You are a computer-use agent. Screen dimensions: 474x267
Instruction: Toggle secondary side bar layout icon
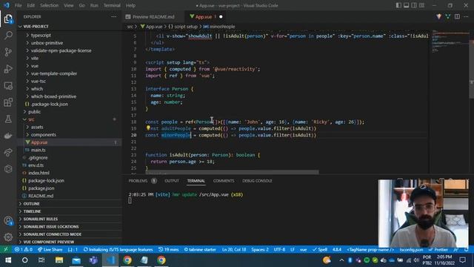(414, 5)
